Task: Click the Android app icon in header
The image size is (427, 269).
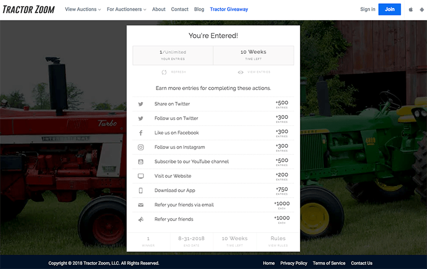Action: (422, 10)
